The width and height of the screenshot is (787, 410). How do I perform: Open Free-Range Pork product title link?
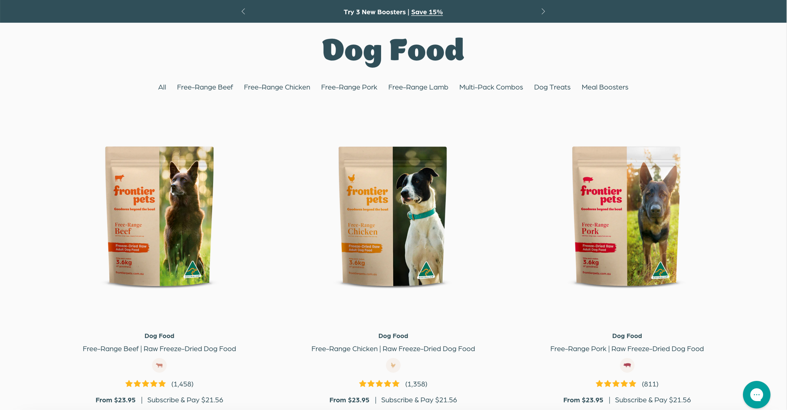pos(627,348)
